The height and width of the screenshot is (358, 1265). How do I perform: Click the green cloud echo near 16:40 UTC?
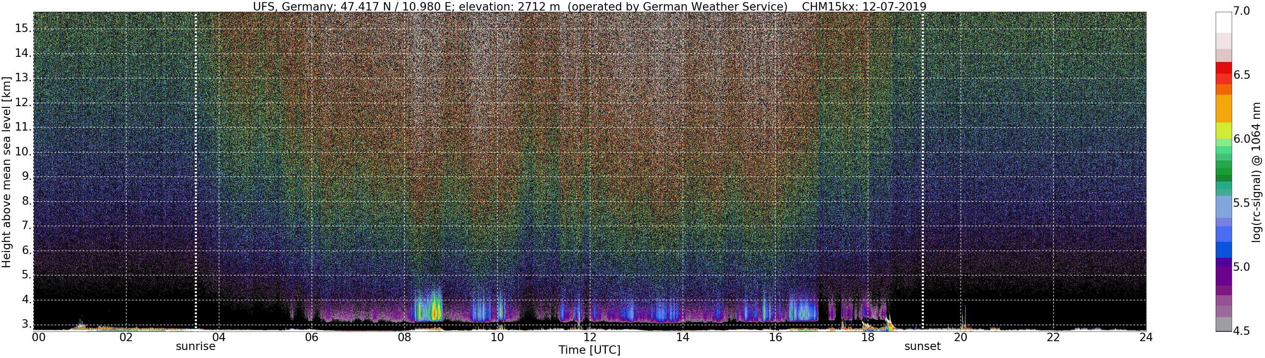coord(804,311)
